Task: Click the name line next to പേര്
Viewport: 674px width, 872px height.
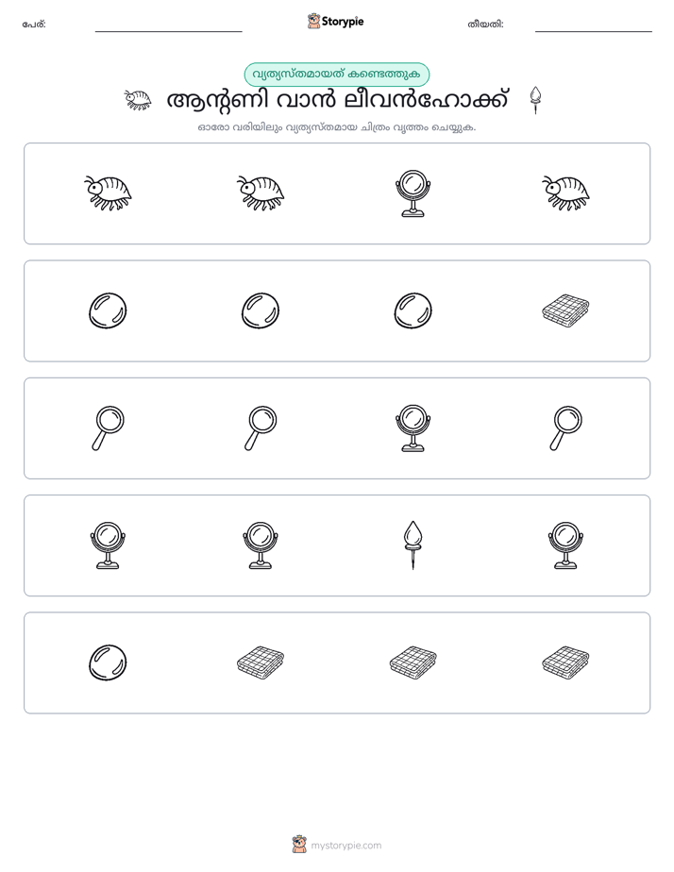Action: click(x=168, y=26)
